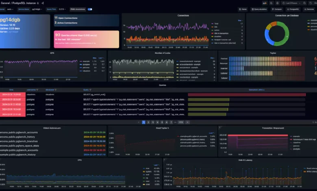The height and width of the screenshot is (191, 317).
Task: Star the PostgreSQL Instance dashboard
Action: tap(38, 3)
